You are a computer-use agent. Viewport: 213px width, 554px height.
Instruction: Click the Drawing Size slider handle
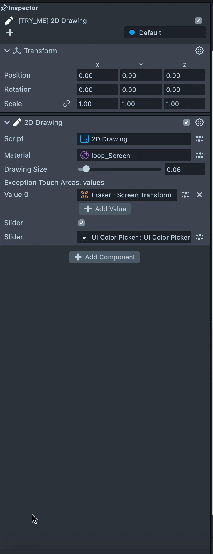[x=86, y=169]
